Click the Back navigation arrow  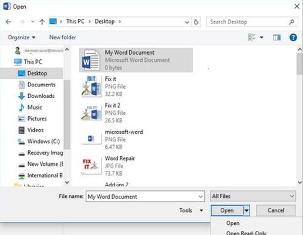pyautogui.click(x=8, y=22)
